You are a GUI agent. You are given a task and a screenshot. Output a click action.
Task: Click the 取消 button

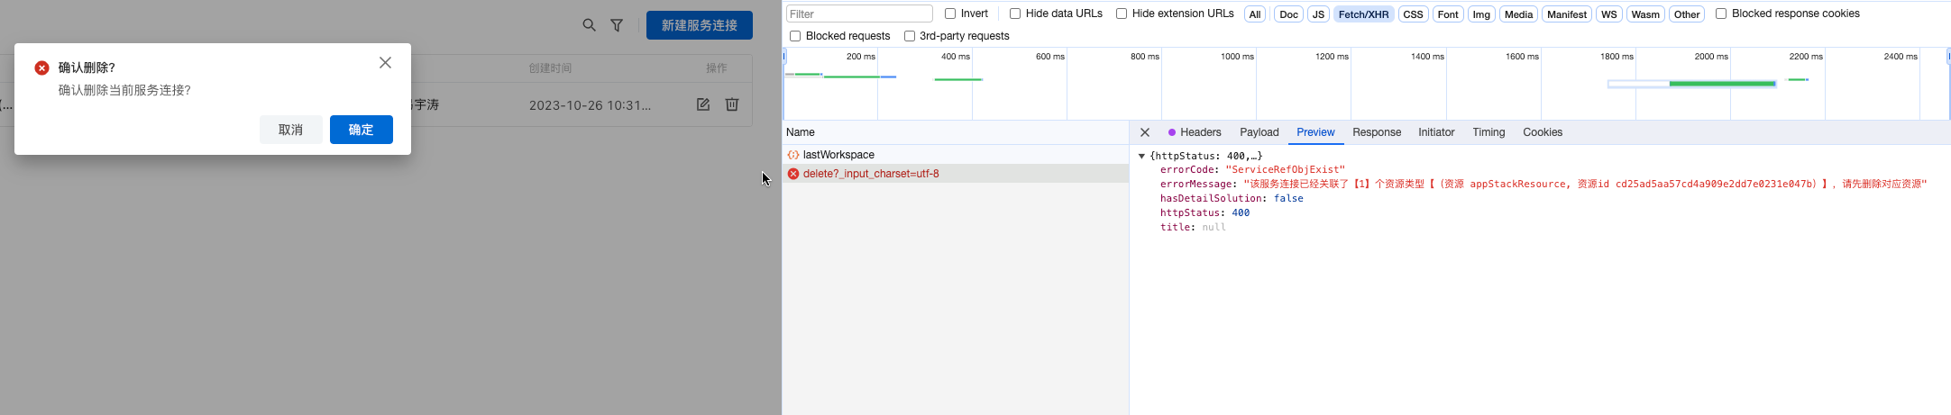290,130
